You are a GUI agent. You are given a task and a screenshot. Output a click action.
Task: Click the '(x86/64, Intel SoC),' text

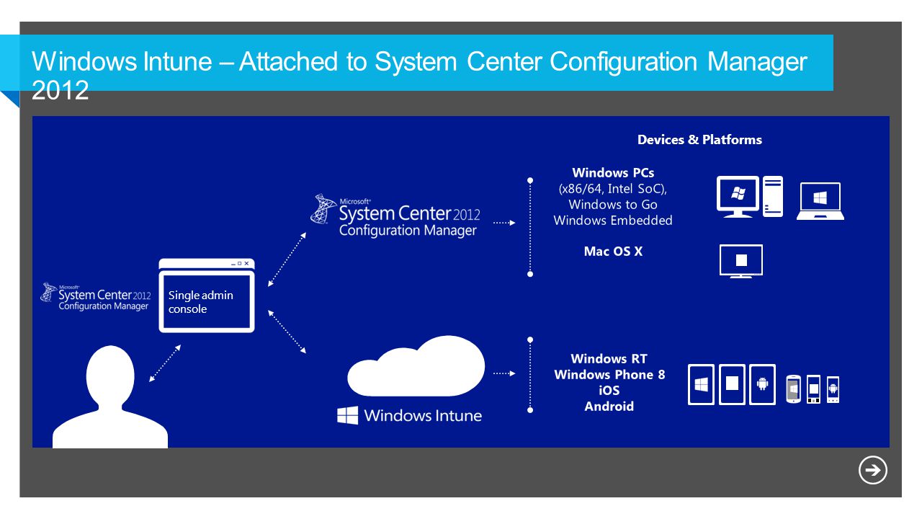tap(613, 189)
